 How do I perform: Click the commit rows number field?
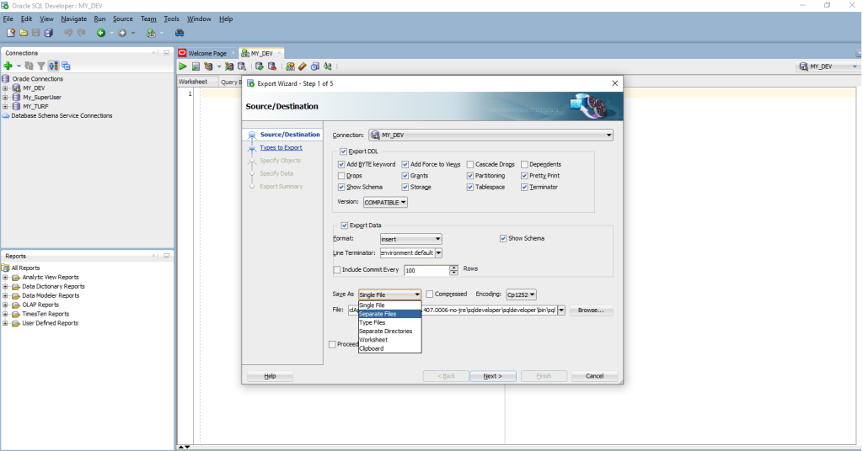coord(426,270)
